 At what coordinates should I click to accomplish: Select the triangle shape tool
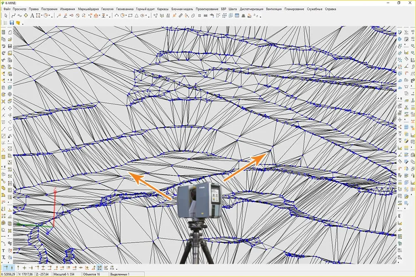coord(136,16)
